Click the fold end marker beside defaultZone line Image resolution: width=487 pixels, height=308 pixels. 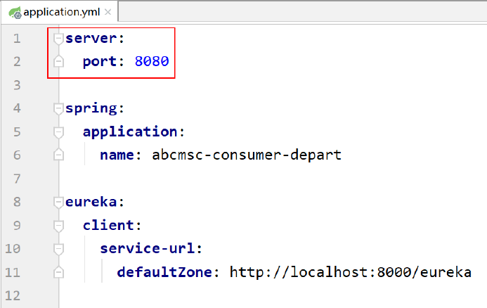coord(58,272)
